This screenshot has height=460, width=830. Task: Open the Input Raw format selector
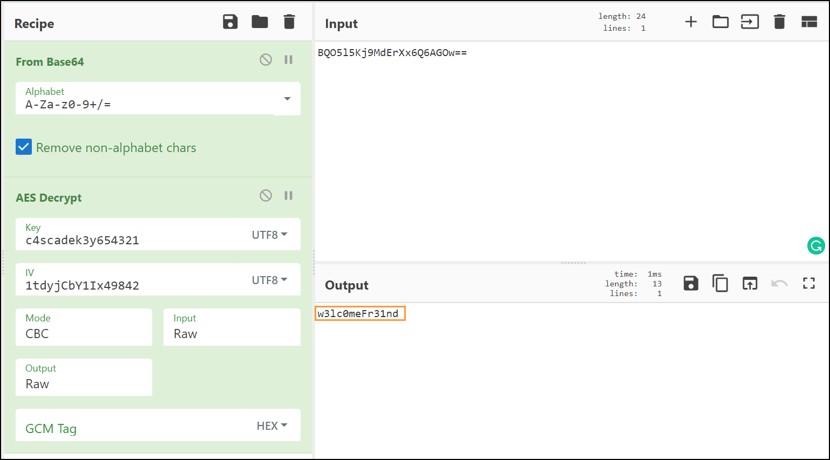[x=232, y=327]
